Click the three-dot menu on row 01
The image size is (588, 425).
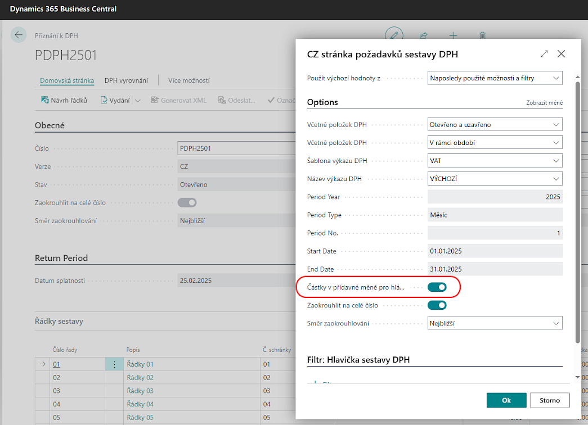114,364
